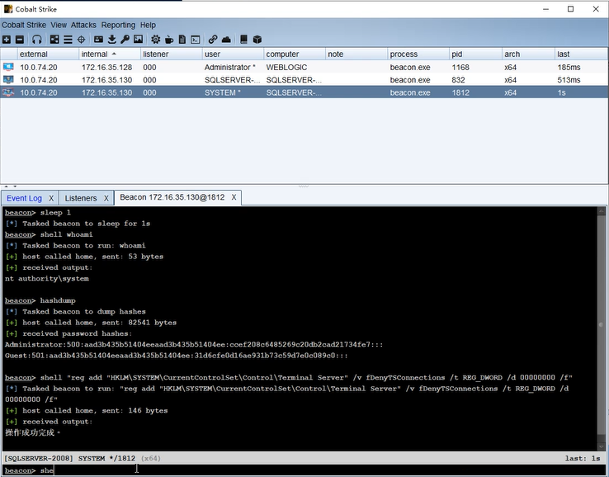Sort sessions by listener column header
The height and width of the screenshot is (477, 609).
point(172,54)
